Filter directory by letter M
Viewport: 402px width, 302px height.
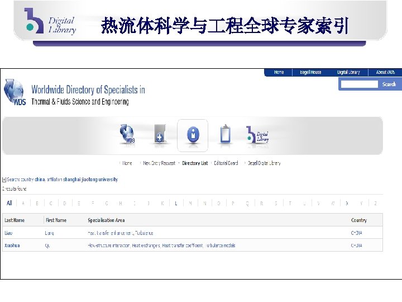tap(190, 204)
